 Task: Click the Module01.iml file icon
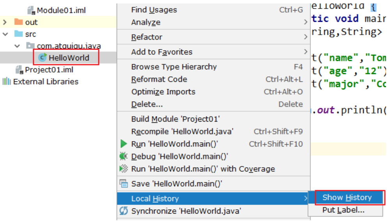[31, 11]
